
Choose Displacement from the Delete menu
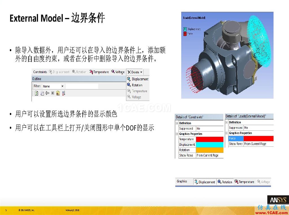(x=138, y=79)
